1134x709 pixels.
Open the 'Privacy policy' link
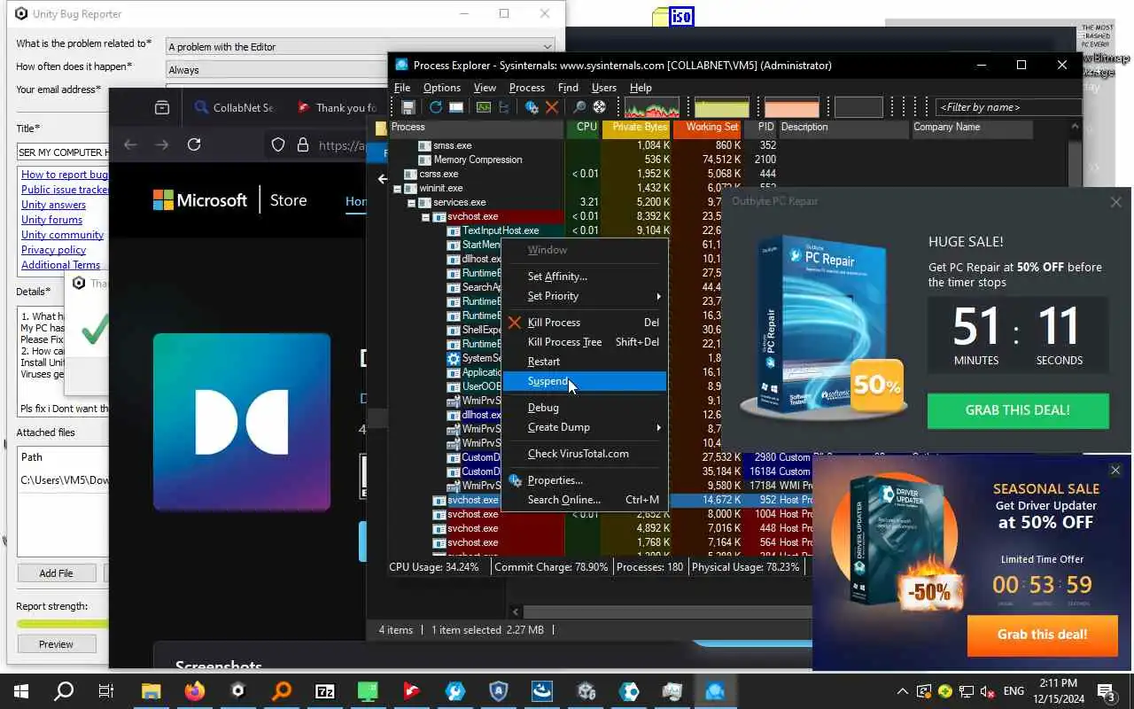point(53,250)
